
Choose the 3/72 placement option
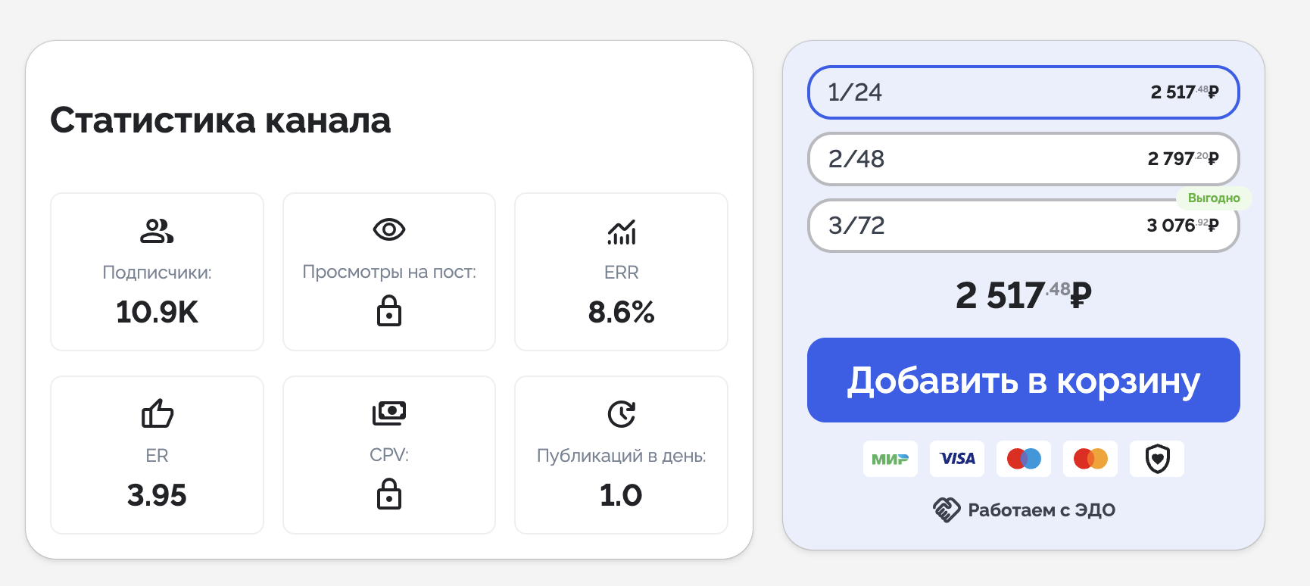(1023, 226)
